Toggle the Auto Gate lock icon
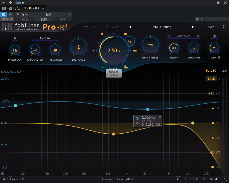 click(198, 36)
